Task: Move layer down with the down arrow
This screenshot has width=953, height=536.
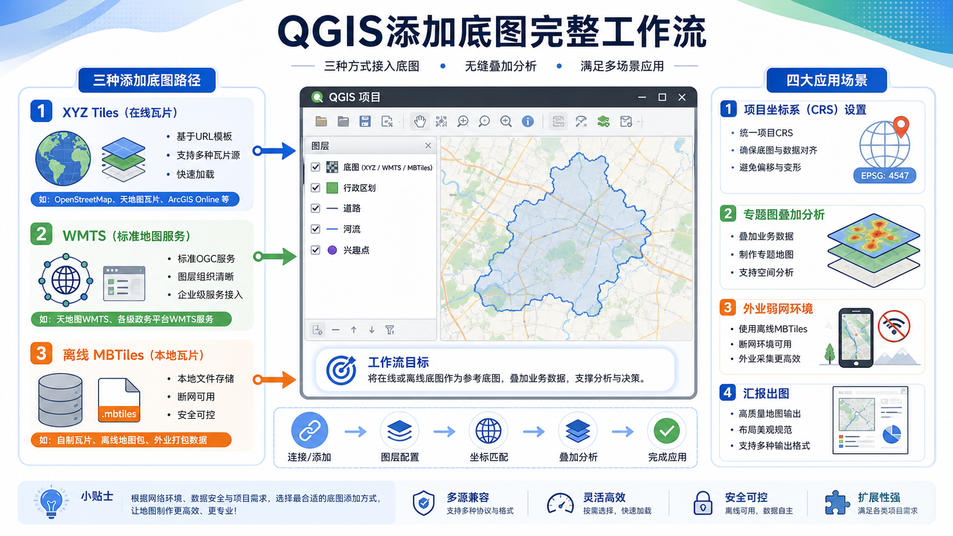Action: [x=372, y=330]
